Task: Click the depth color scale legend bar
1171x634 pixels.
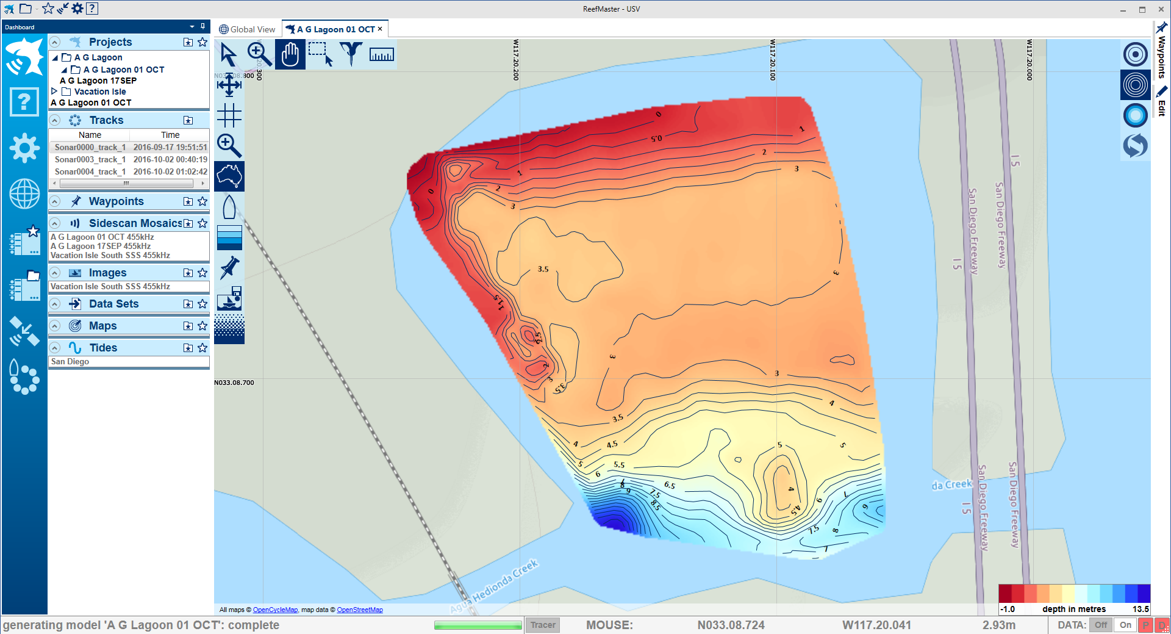Action: click(x=1074, y=593)
